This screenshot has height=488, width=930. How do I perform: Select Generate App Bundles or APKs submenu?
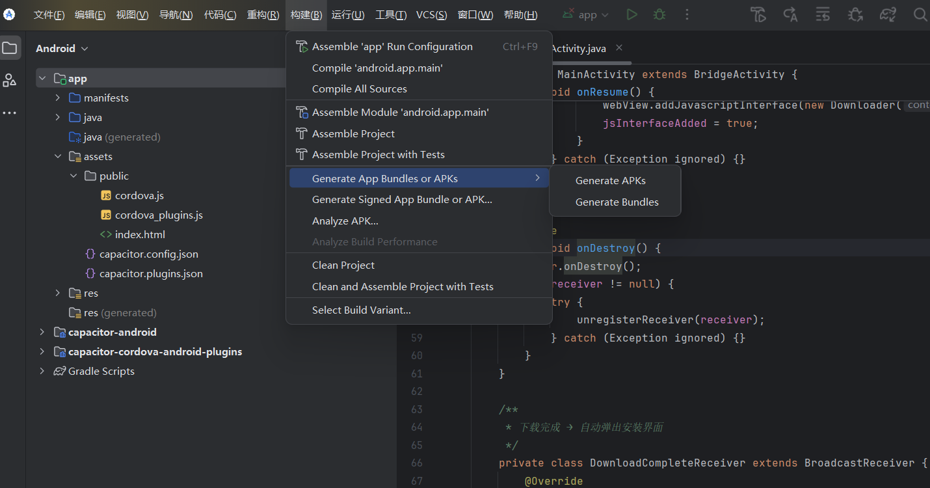[x=419, y=178]
